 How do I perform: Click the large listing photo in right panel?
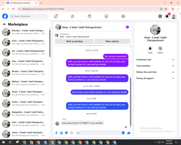[155, 30]
